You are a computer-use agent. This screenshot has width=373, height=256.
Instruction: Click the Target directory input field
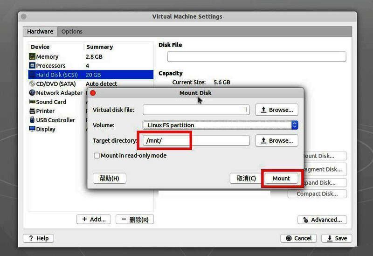click(x=196, y=140)
